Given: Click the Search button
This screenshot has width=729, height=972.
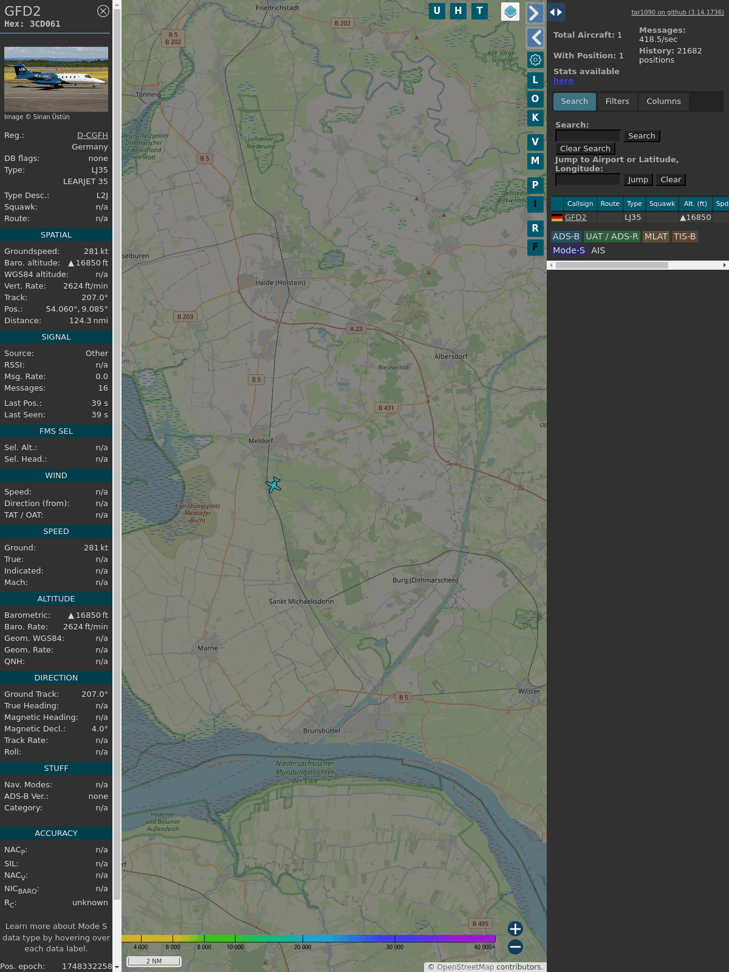Looking at the screenshot, I should [x=642, y=136].
